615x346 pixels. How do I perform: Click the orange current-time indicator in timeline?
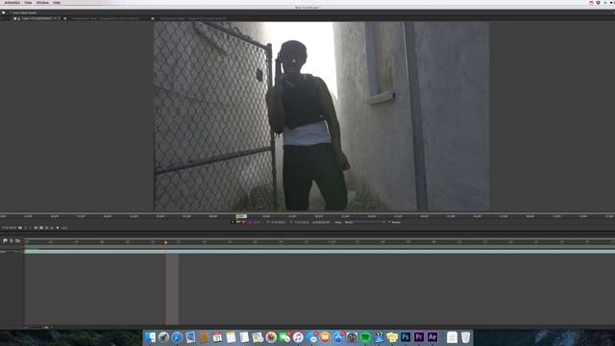166,242
